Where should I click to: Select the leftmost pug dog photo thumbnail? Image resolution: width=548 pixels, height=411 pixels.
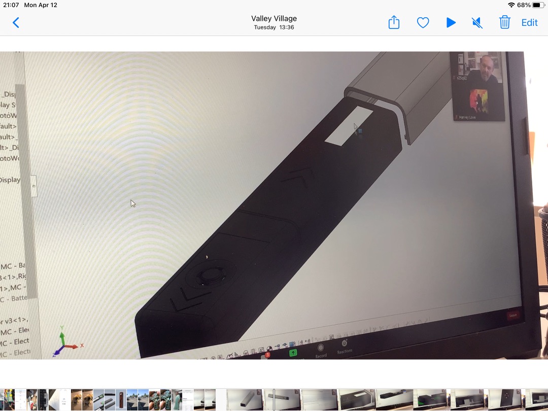[77, 400]
